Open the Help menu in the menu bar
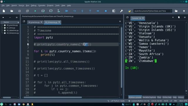This screenshot has height=106, width=188. click(69, 6)
